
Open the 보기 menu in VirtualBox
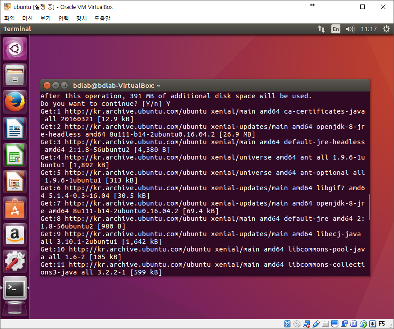click(x=46, y=18)
